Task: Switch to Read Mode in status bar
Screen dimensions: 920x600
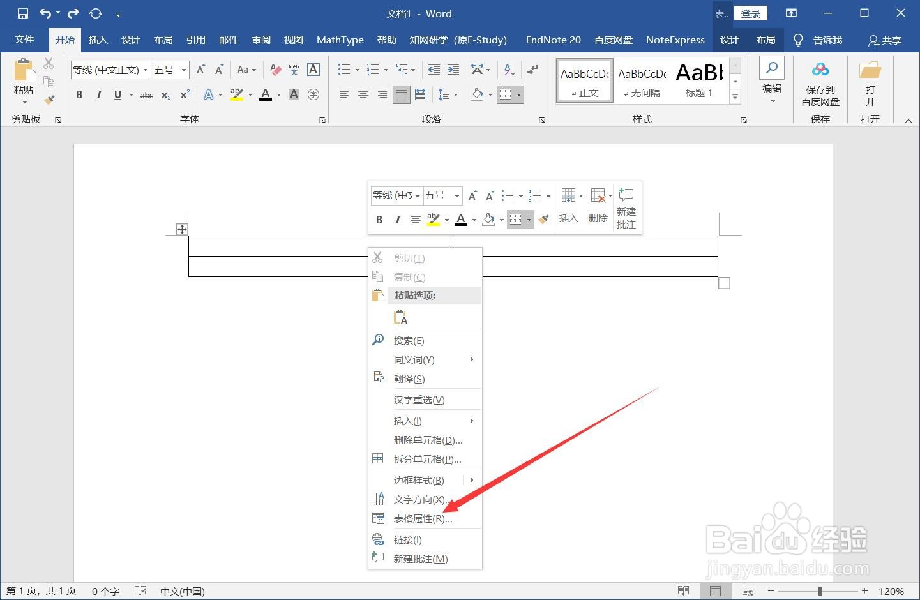Action: pyautogui.click(x=683, y=591)
